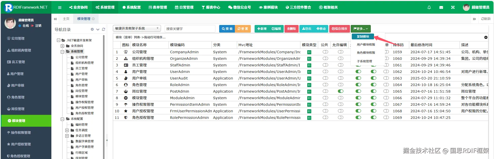
Task: Click the navigation directory collapse-all chevron
Action: coord(98,30)
